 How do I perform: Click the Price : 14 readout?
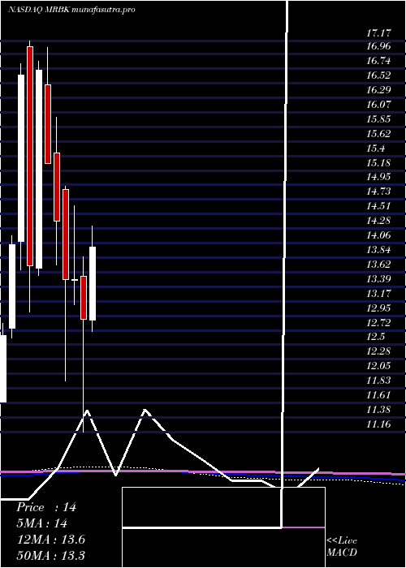tap(46, 507)
